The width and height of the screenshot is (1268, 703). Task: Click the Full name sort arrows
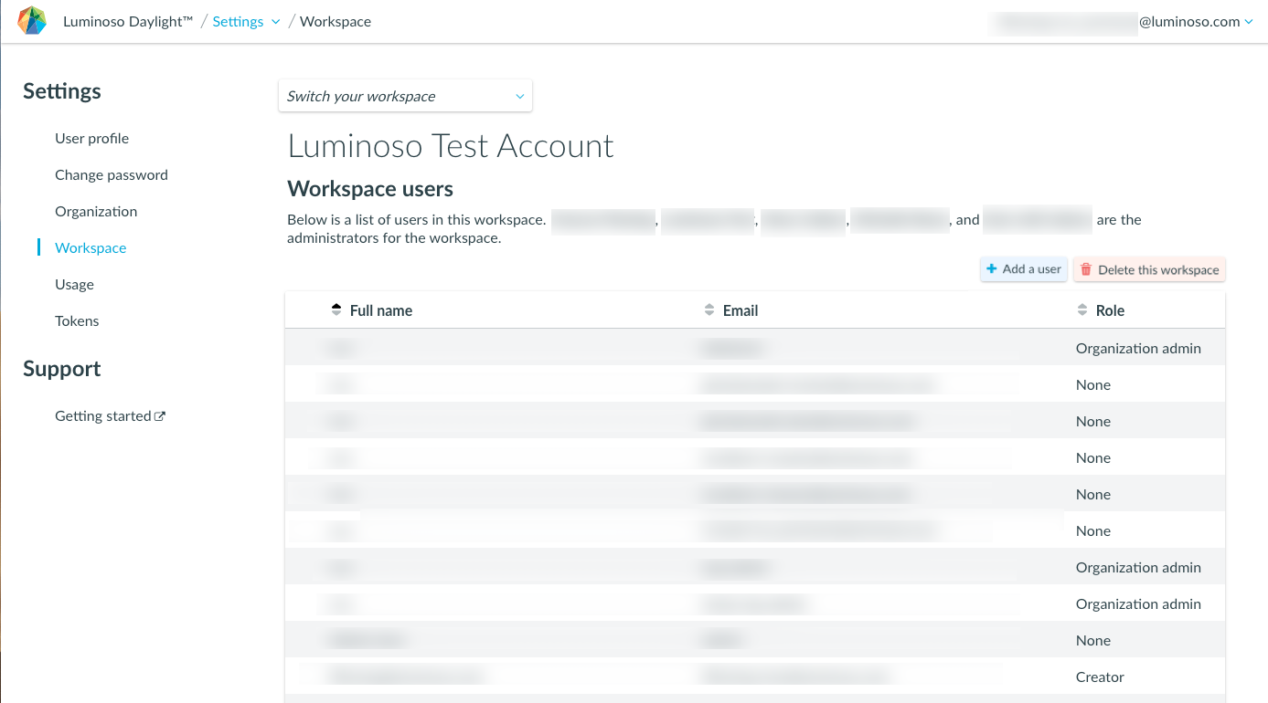click(x=336, y=310)
